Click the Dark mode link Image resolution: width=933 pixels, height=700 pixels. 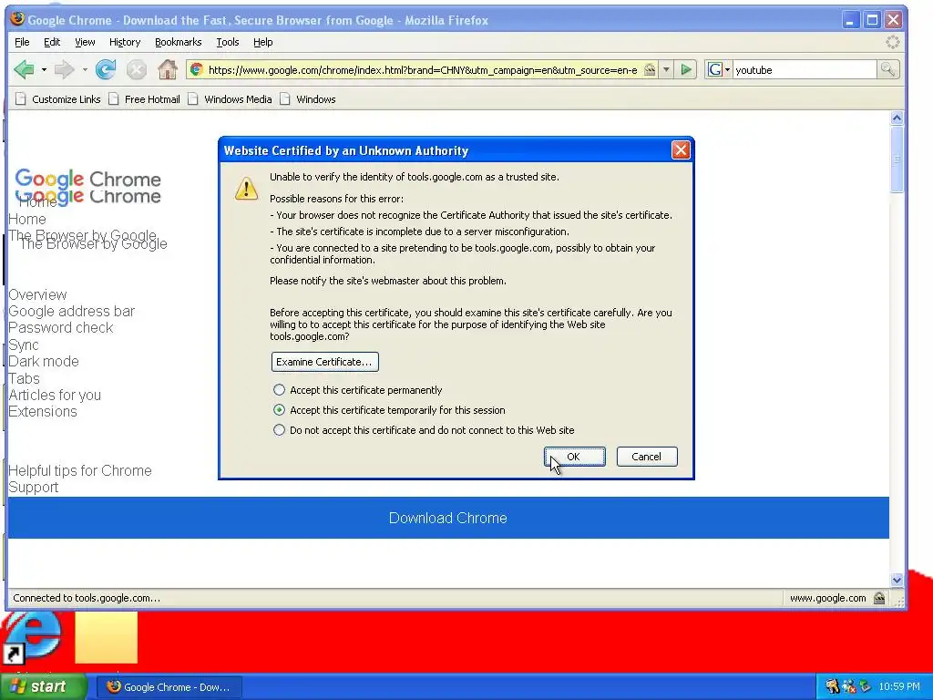click(44, 361)
